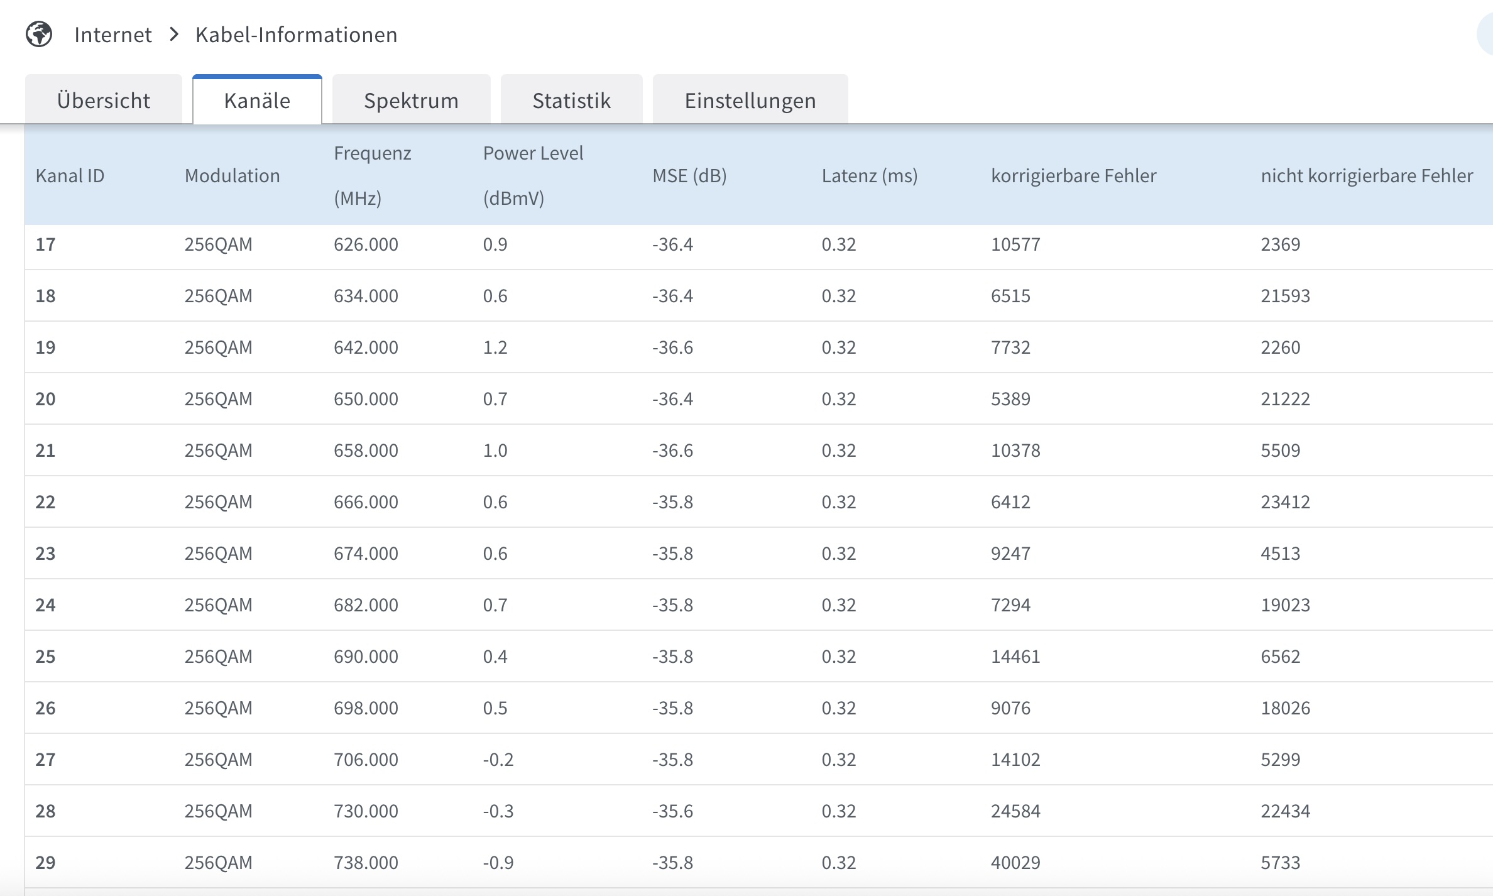Click frequency 730.000 in channel 28 row

tap(366, 811)
